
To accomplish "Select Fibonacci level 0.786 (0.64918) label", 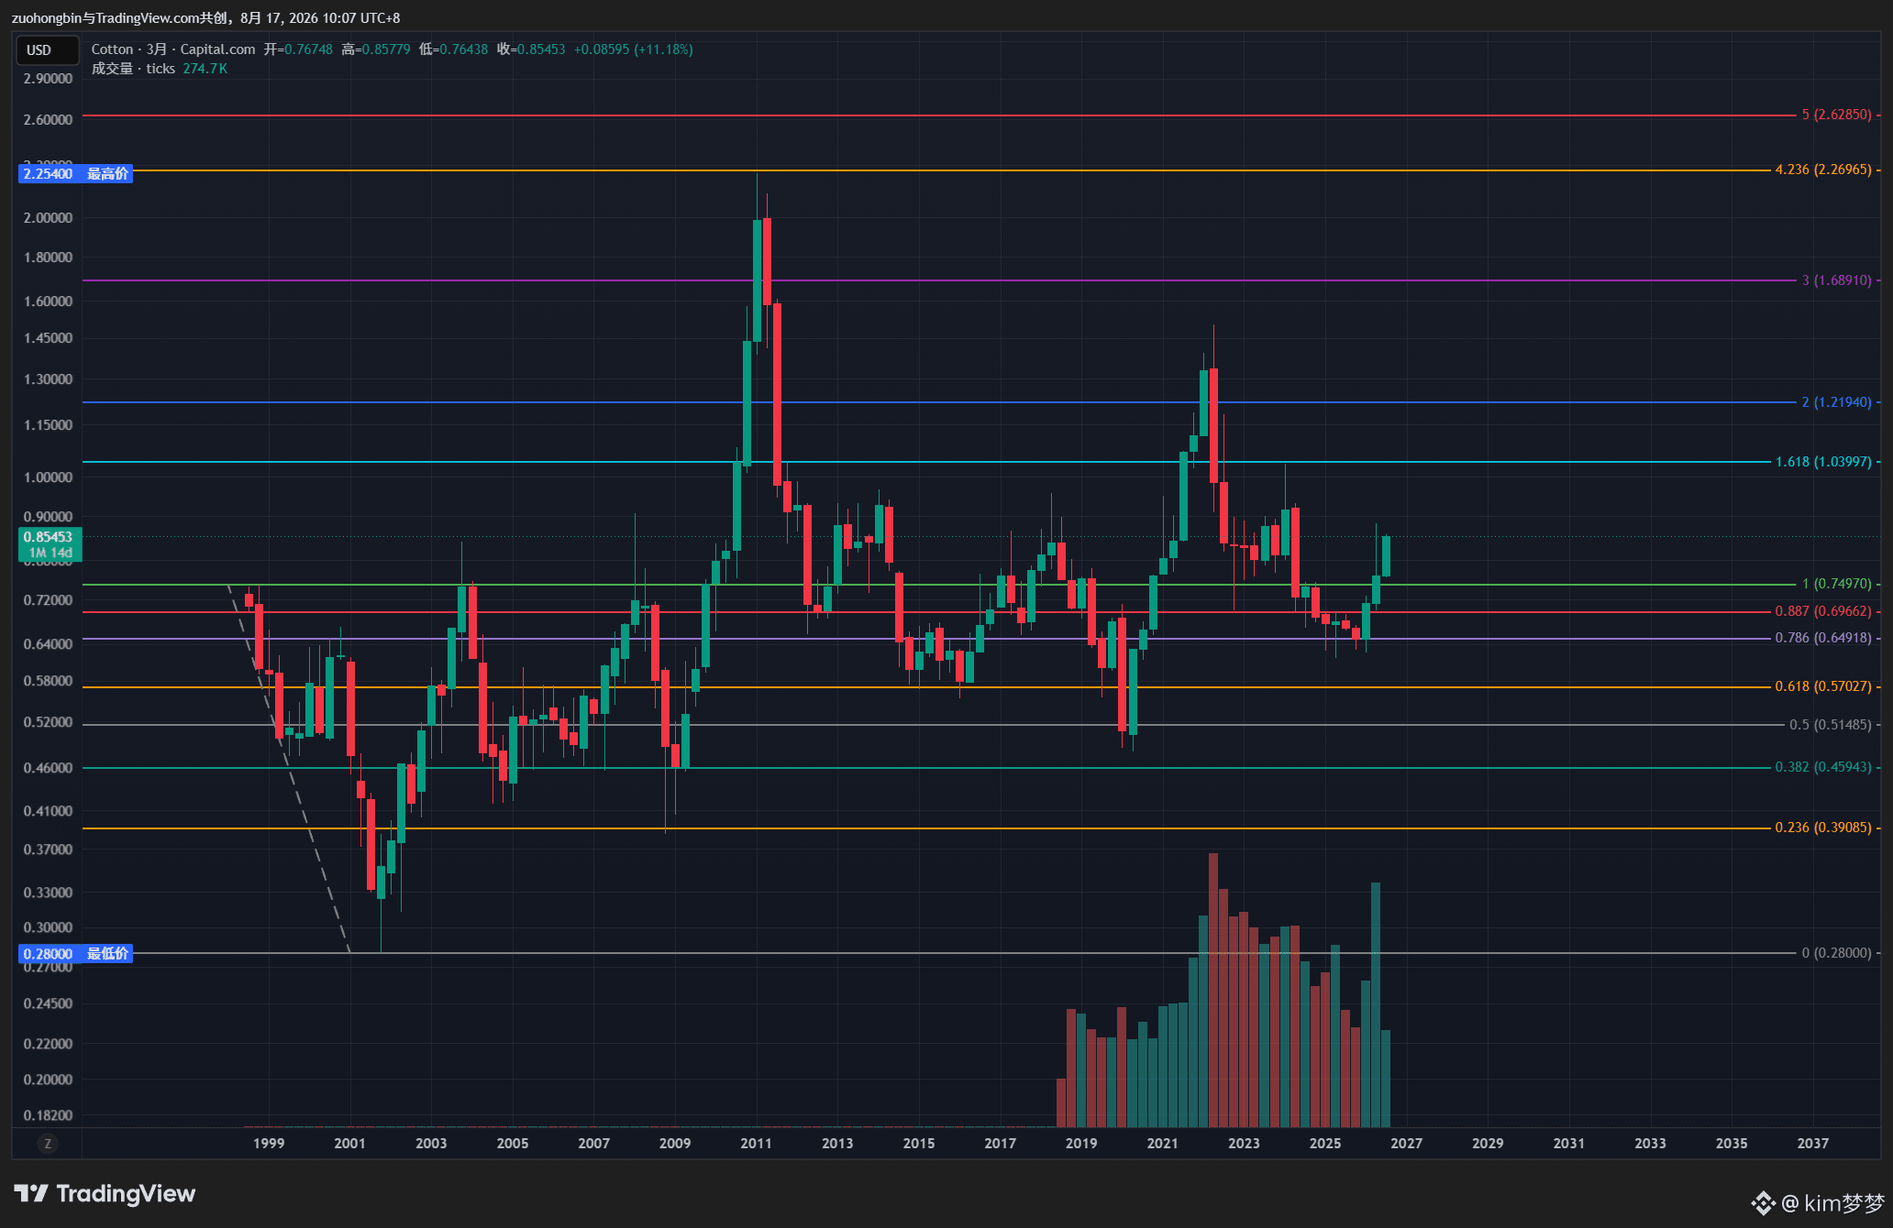I will (x=1823, y=638).
